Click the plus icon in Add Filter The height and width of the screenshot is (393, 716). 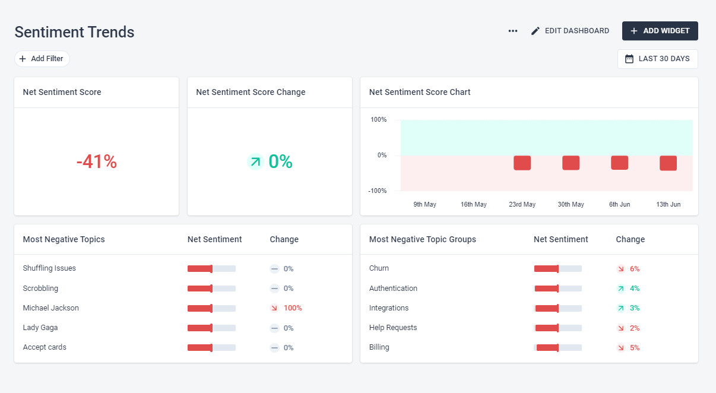(x=23, y=59)
